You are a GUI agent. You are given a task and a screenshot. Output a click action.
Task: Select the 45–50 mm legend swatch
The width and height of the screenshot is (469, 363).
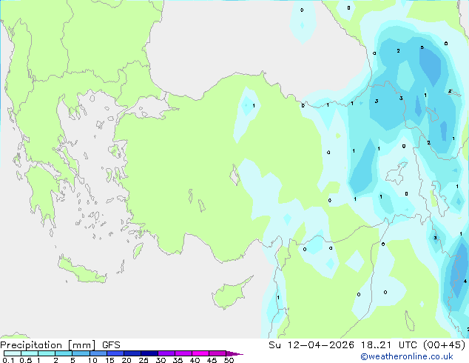pyautogui.click(x=217, y=353)
